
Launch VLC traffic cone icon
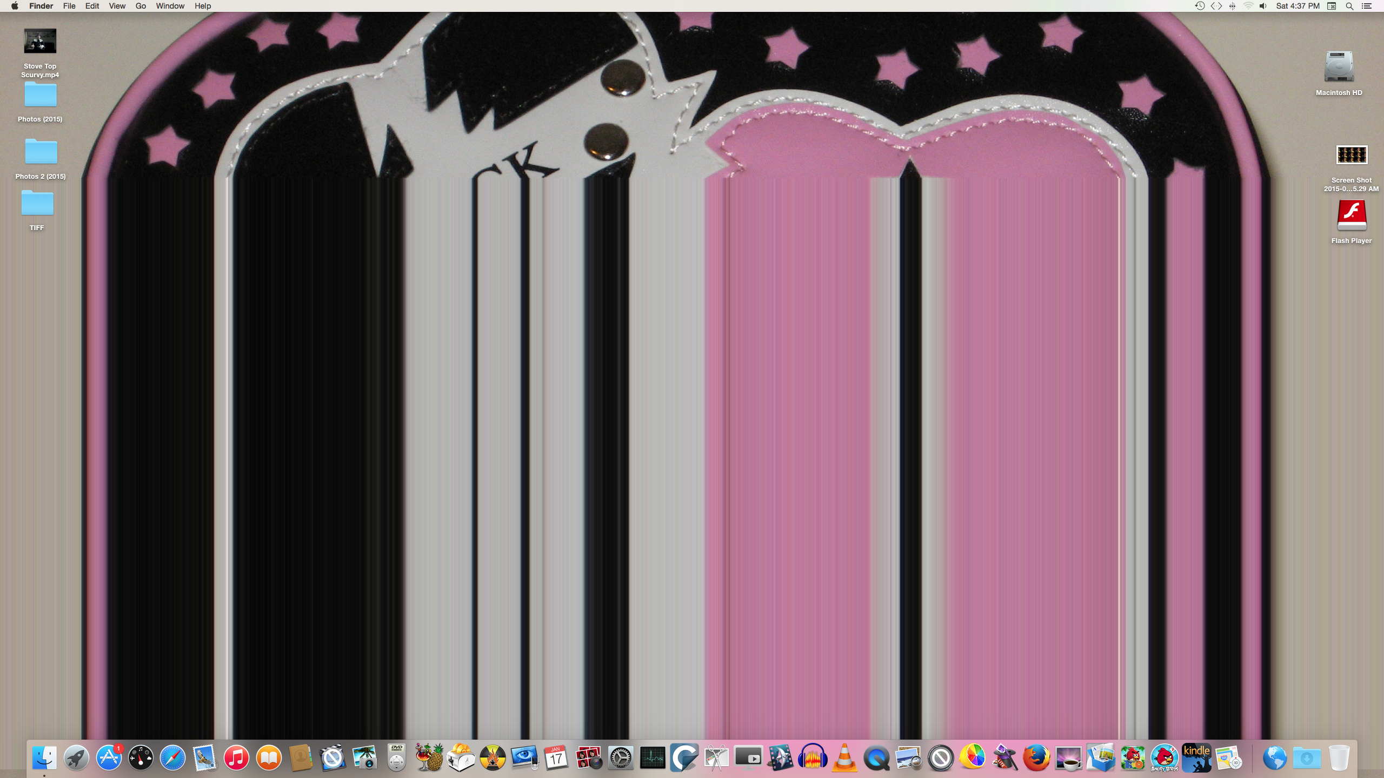tap(845, 757)
